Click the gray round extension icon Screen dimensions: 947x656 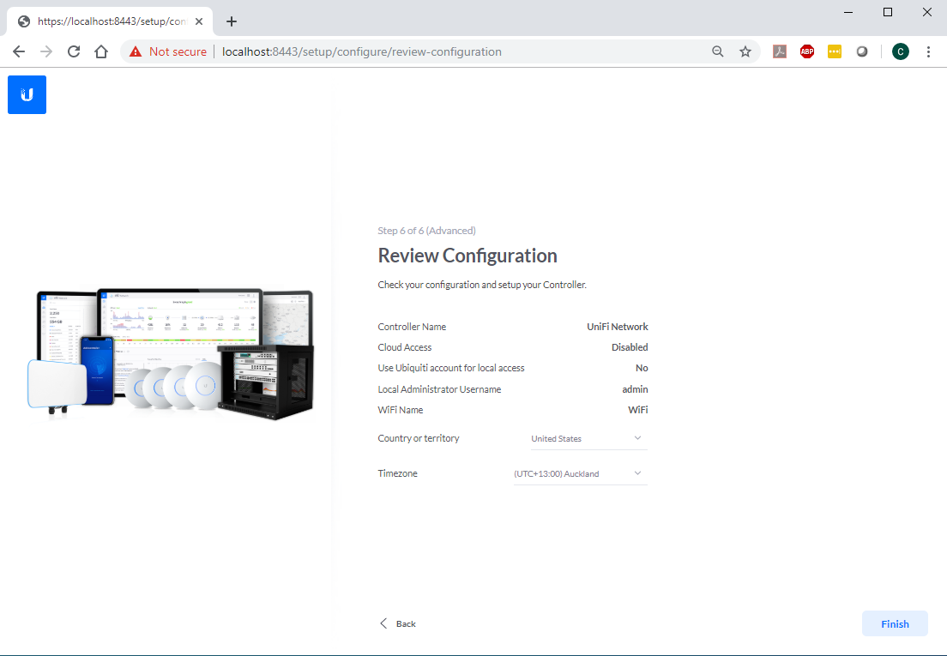point(862,52)
